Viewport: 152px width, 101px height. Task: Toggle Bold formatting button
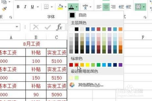18,7
